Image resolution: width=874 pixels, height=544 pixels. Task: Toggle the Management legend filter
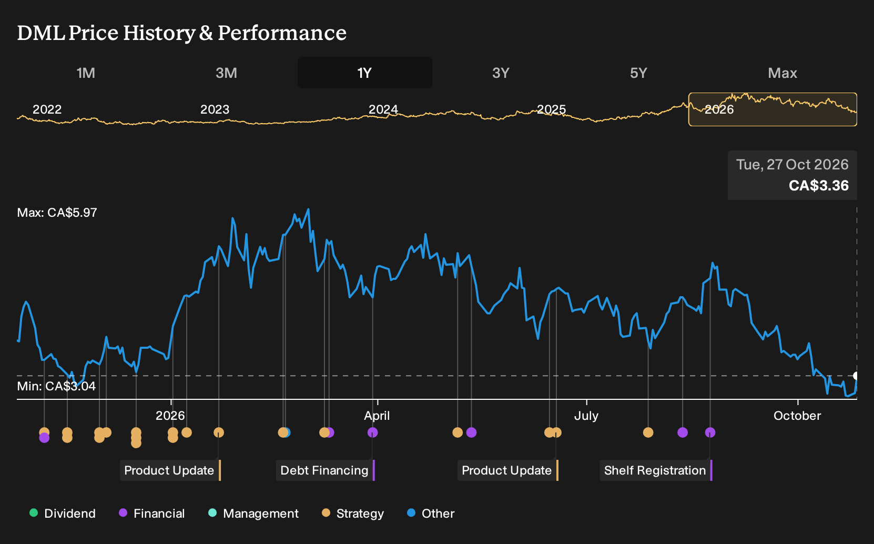coord(253,513)
